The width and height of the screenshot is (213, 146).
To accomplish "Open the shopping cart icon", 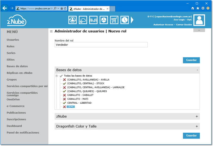I will pos(114,20).
